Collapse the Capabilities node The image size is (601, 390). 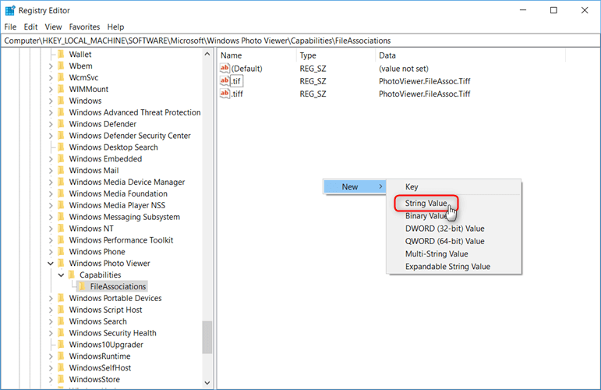pyautogui.click(x=61, y=275)
